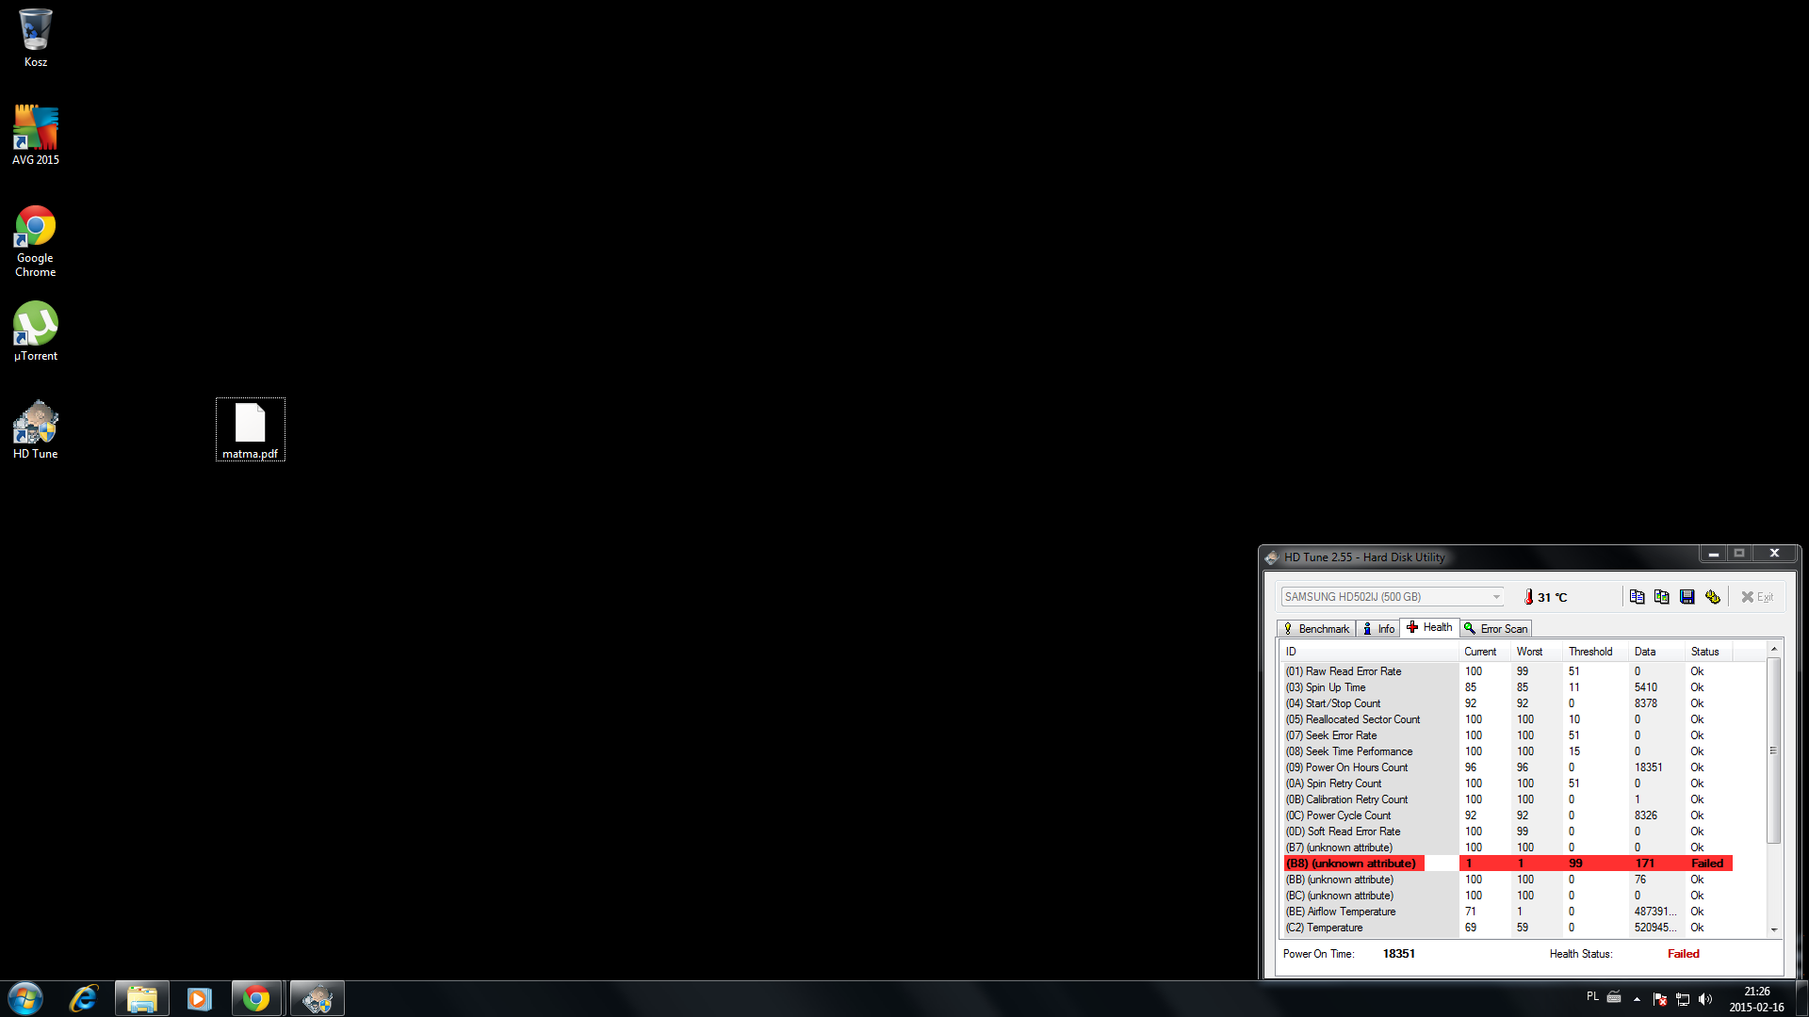Click the copy screenshot to clipboard icon
The width and height of the screenshot is (1809, 1017).
coord(1662,596)
